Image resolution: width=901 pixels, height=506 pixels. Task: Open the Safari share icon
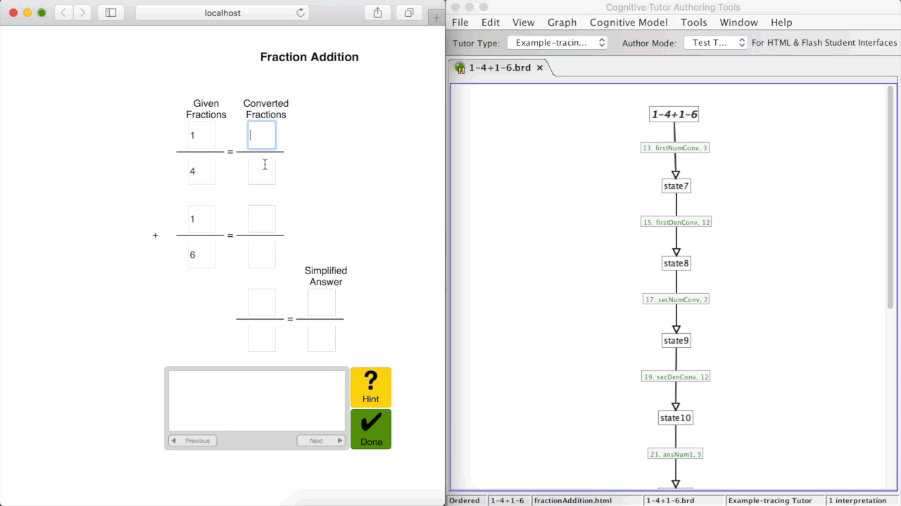pyautogui.click(x=377, y=13)
